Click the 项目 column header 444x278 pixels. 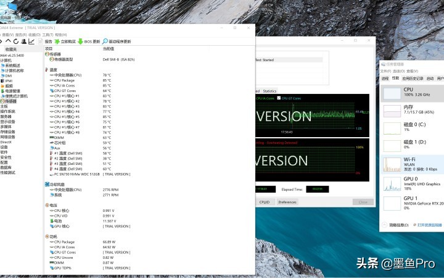point(49,49)
